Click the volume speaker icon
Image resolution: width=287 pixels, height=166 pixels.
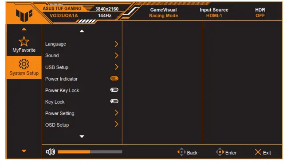51,152
